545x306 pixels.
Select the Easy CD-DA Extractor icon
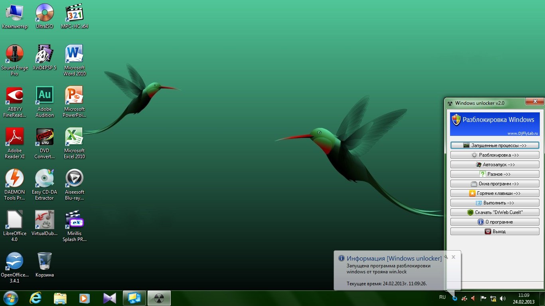(44, 185)
